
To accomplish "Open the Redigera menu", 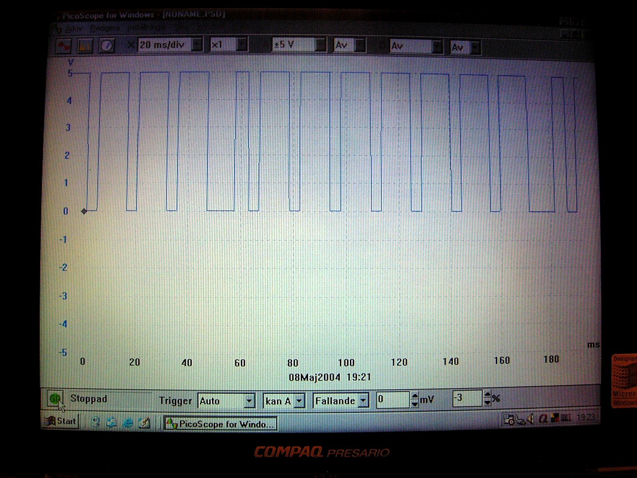I will [105, 28].
